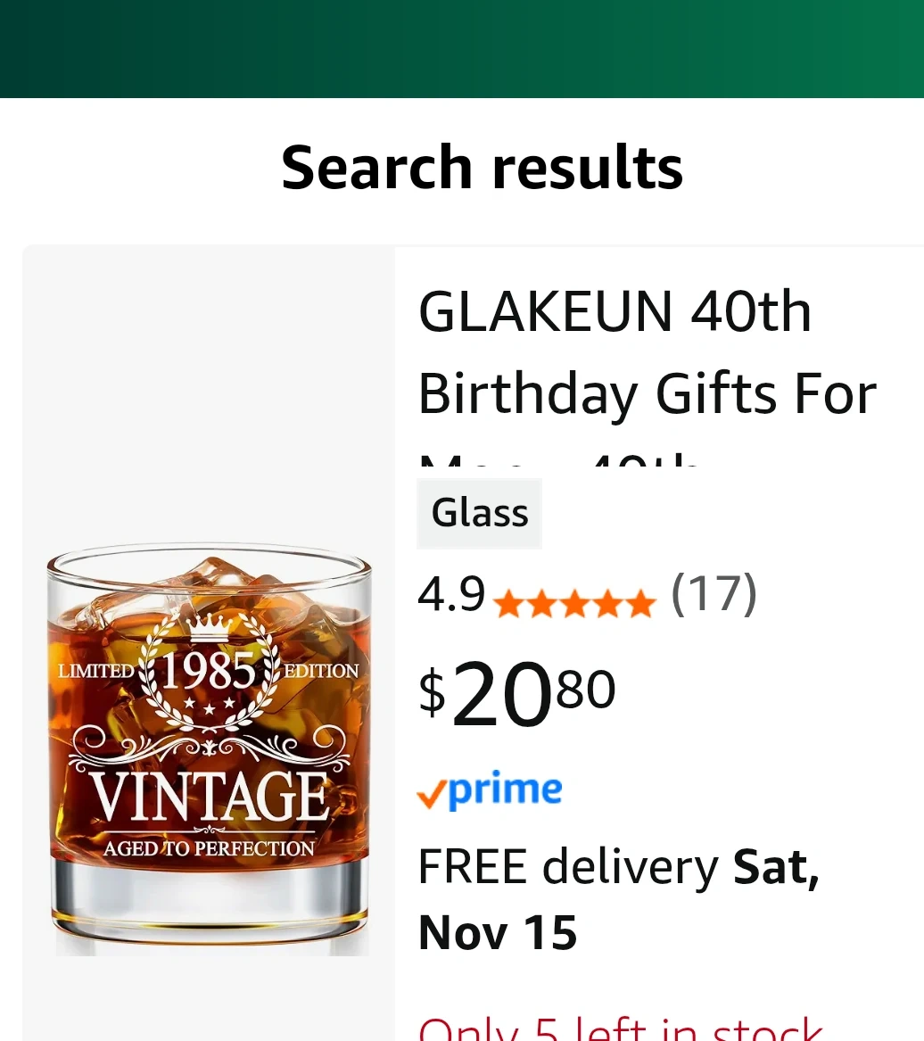Open the whiskey glass product image
The image size is (924, 1041).
(209, 749)
